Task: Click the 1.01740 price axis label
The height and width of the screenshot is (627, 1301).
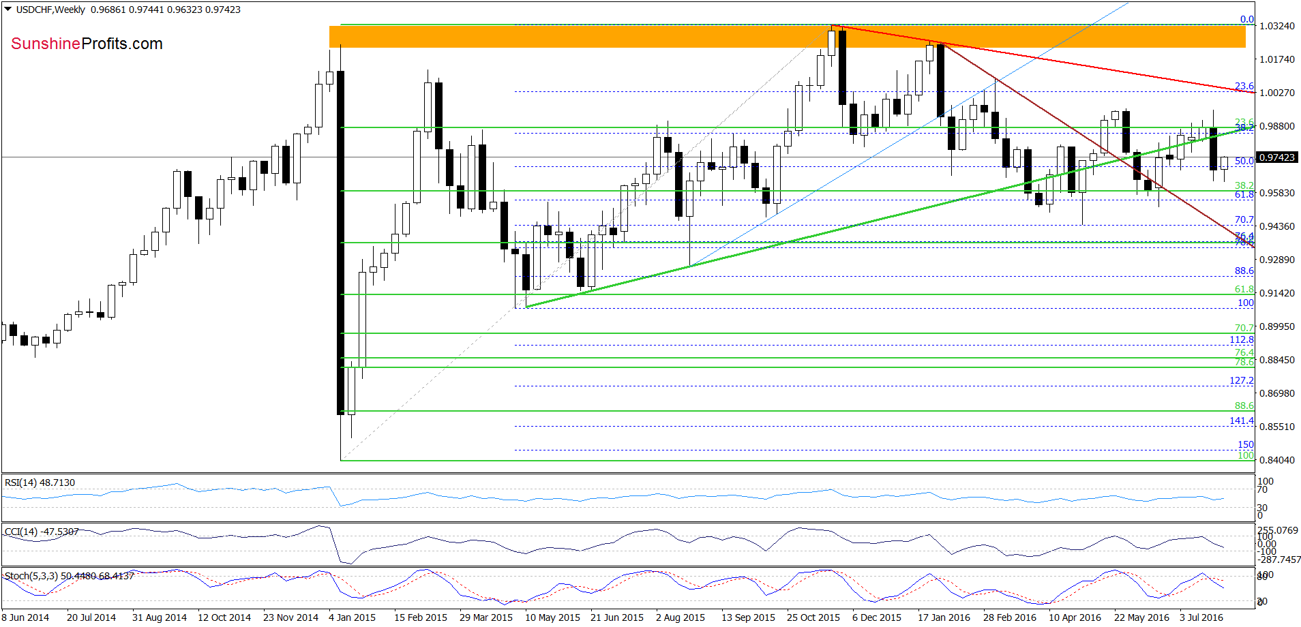Action: click(1276, 59)
